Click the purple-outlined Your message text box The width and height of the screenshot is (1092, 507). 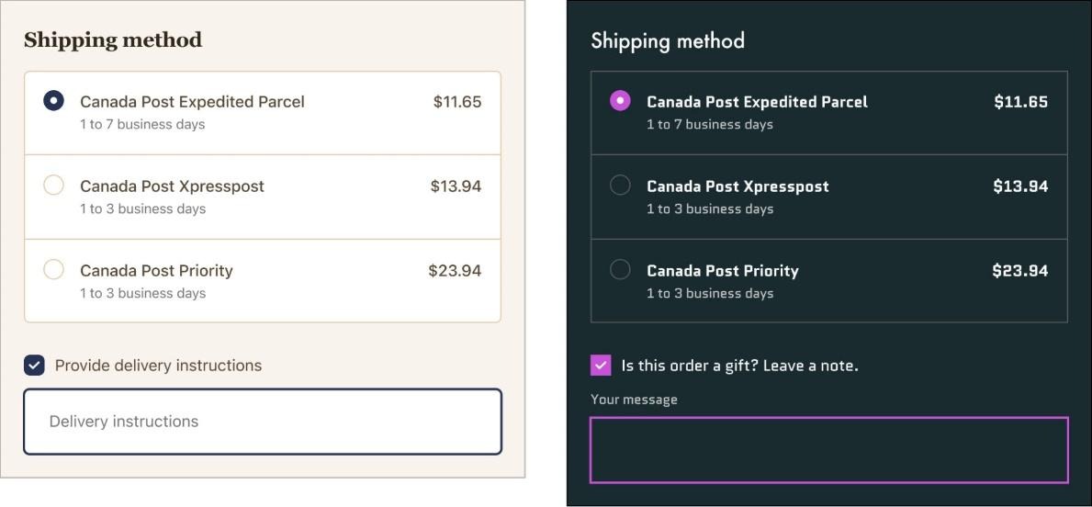click(828, 450)
